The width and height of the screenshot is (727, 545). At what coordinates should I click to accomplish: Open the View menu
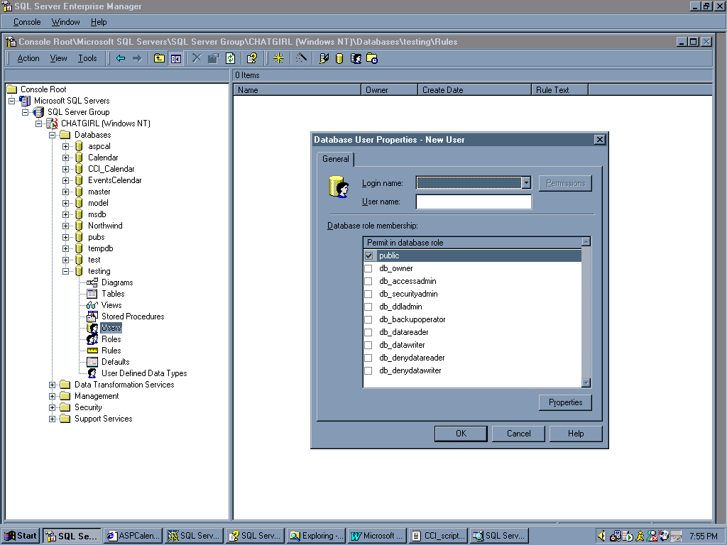58,58
